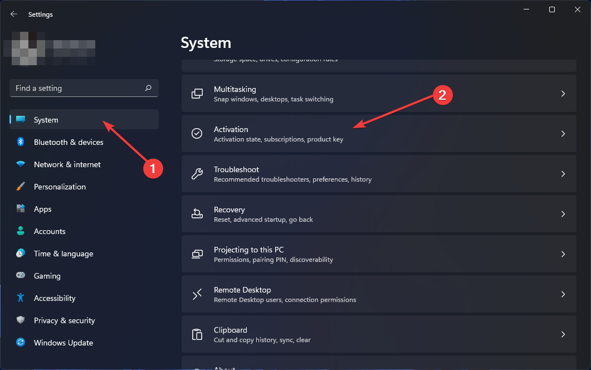Viewport: 591px width, 370px height.
Task: Click the Windows Update refresh icon
Action: [x=21, y=342]
